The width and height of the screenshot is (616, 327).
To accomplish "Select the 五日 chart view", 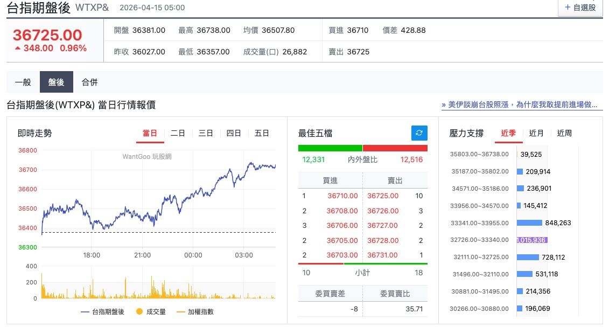I will click(262, 133).
